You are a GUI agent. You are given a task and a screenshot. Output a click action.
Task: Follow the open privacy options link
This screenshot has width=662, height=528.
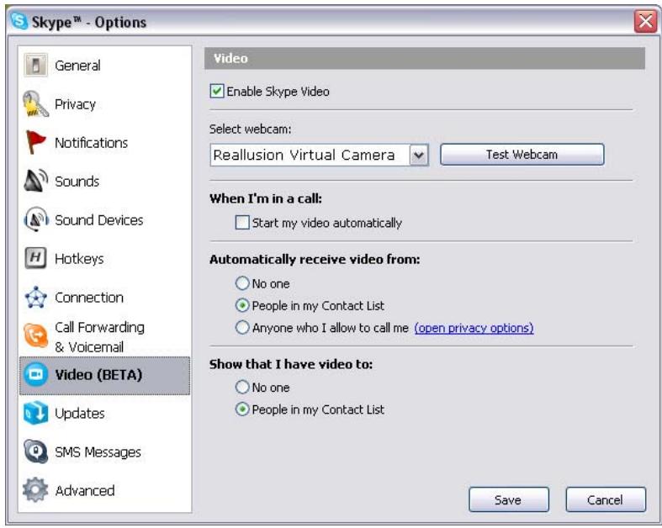point(474,328)
